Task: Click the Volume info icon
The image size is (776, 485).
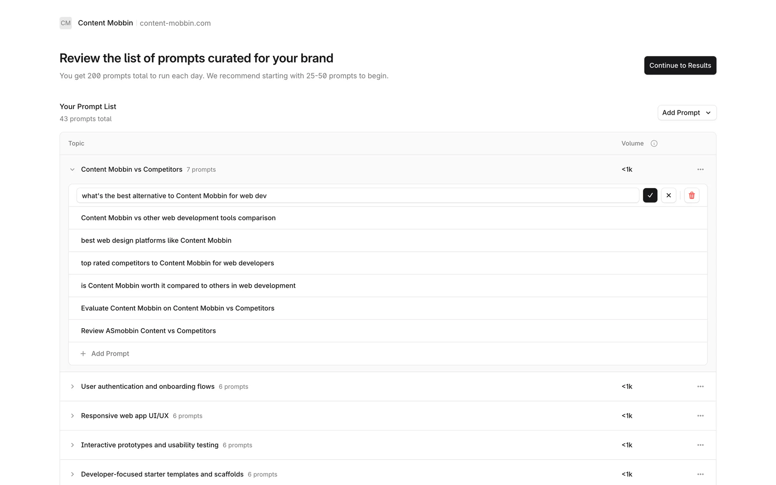Action: click(654, 143)
